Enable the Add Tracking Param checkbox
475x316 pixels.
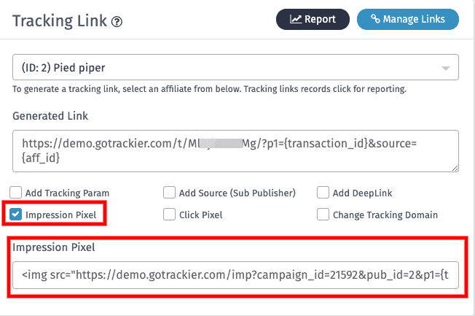point(17,193)
